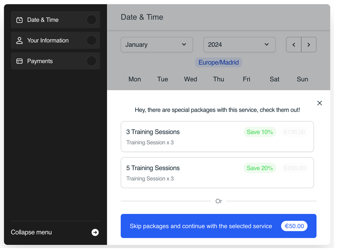337x251 pixels.
Task: Open the 2024 year dropdown
Action: click(x=239, y=45)
